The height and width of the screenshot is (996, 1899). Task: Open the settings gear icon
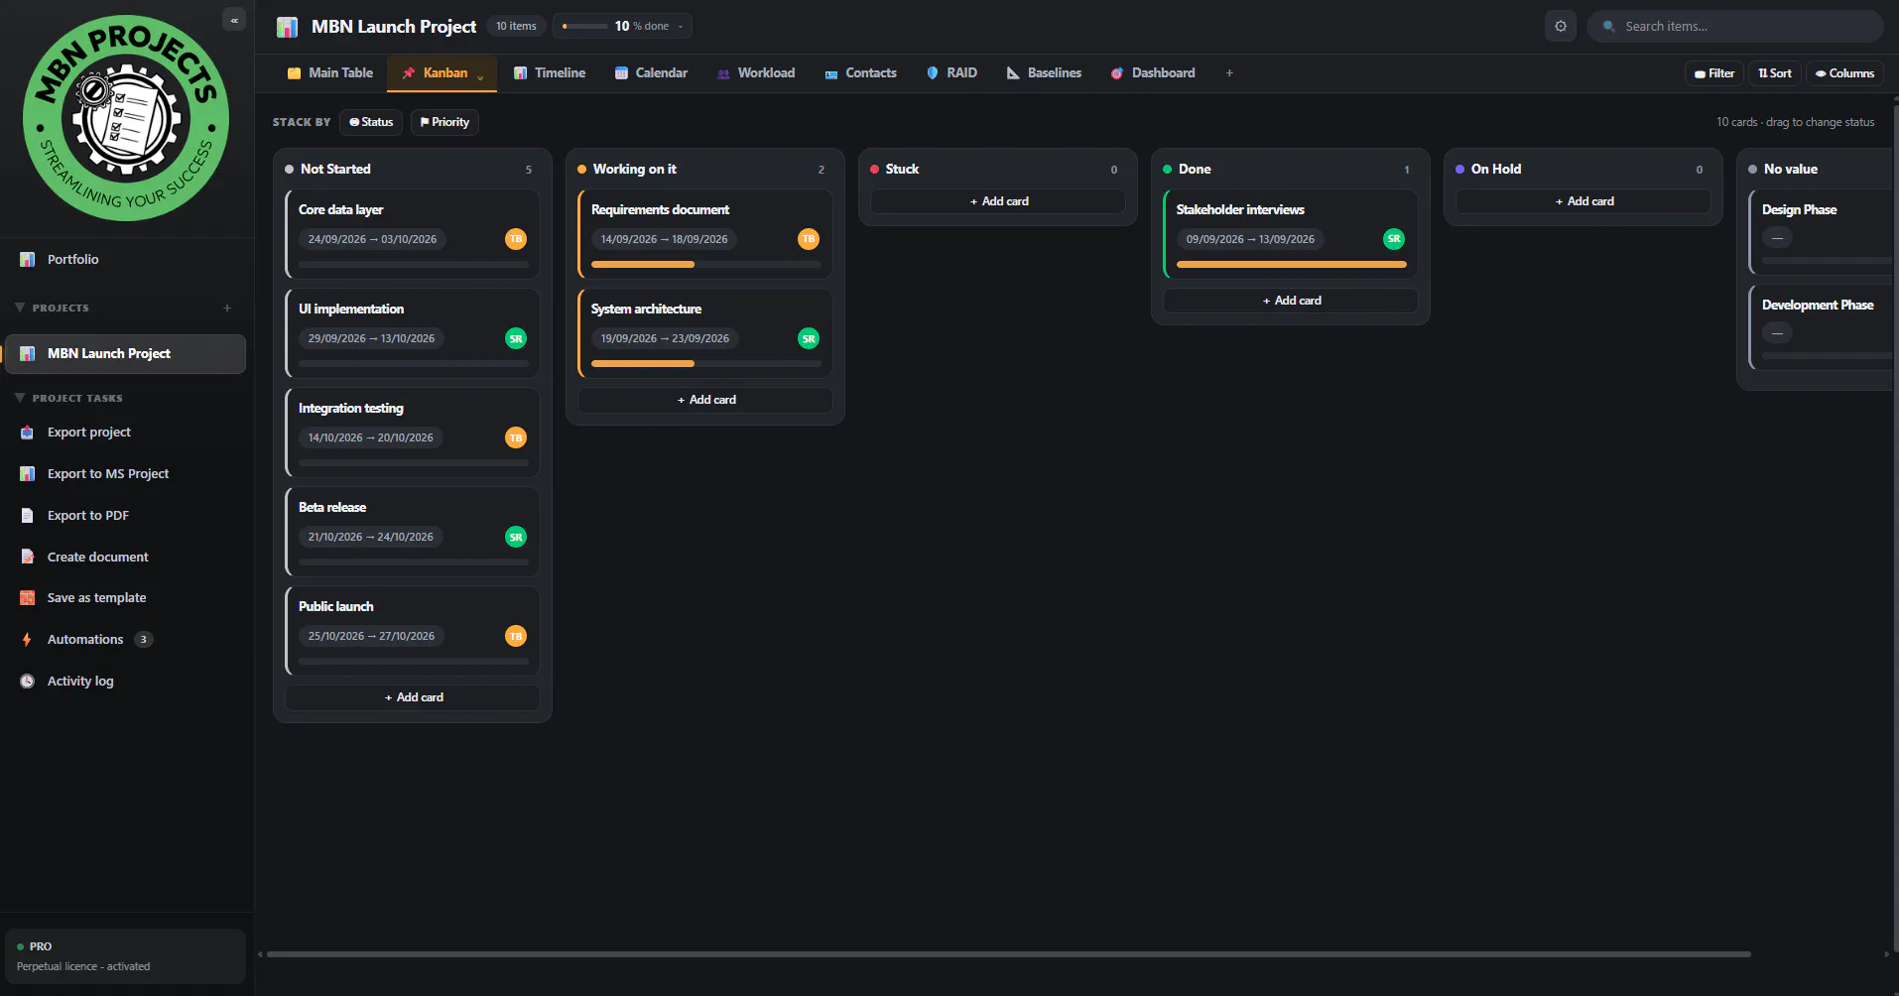point(1561,26)
